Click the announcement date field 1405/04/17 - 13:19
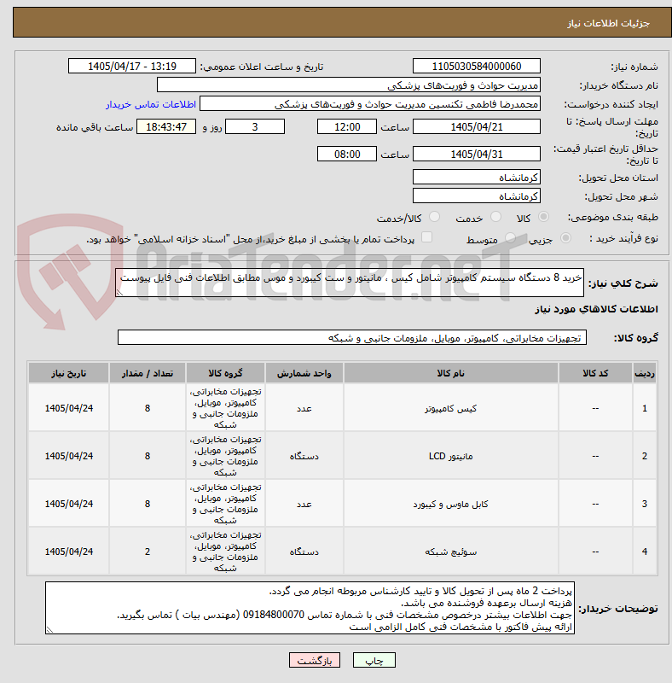The width and height of the screenshot is (672, 683). click(132, 67)
